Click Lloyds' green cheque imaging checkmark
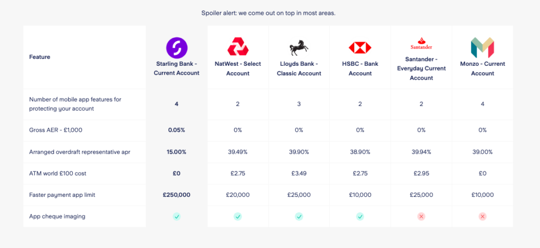 point(299,217)
